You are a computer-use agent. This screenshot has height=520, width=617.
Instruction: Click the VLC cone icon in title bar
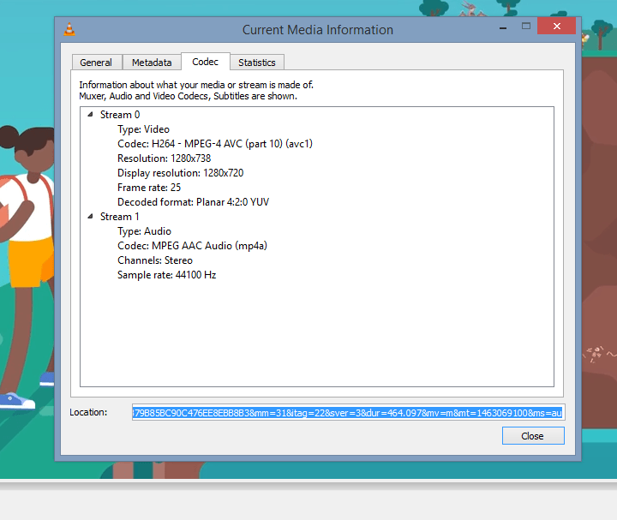click(69, 29)
